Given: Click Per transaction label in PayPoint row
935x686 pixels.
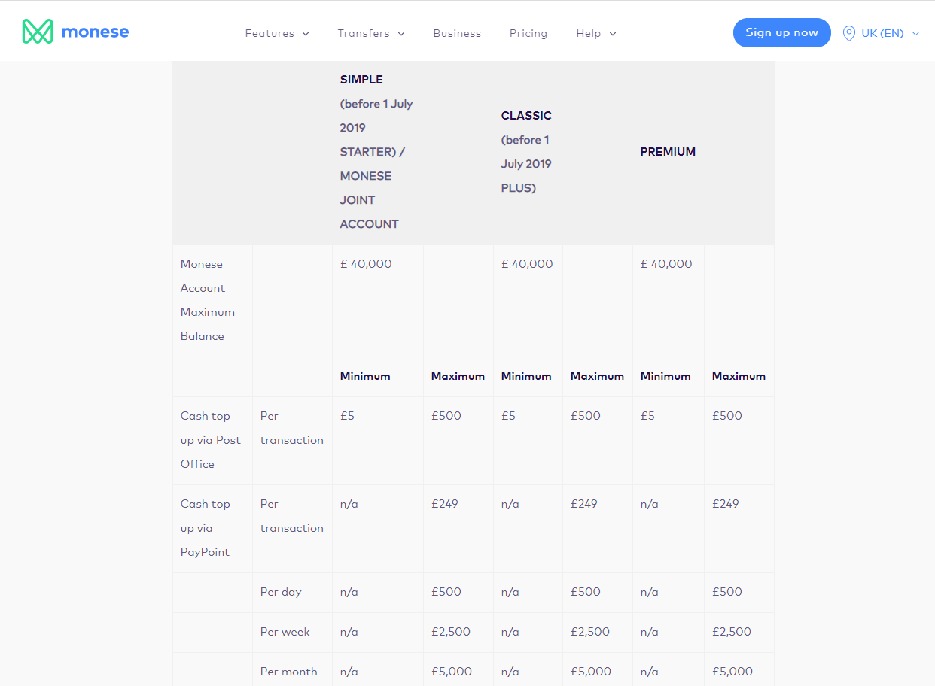Looking at the screenshot, I should click(292, 516).
